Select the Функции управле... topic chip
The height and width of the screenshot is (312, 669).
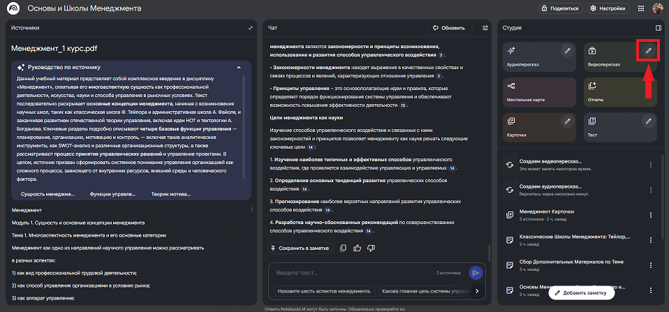(x=112, y=194)
